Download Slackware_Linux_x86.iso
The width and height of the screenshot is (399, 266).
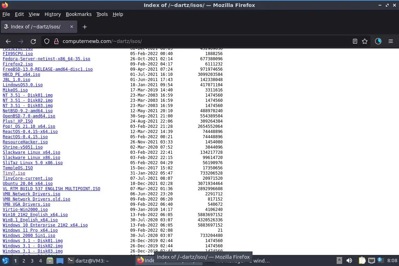(x=32, y=158)
